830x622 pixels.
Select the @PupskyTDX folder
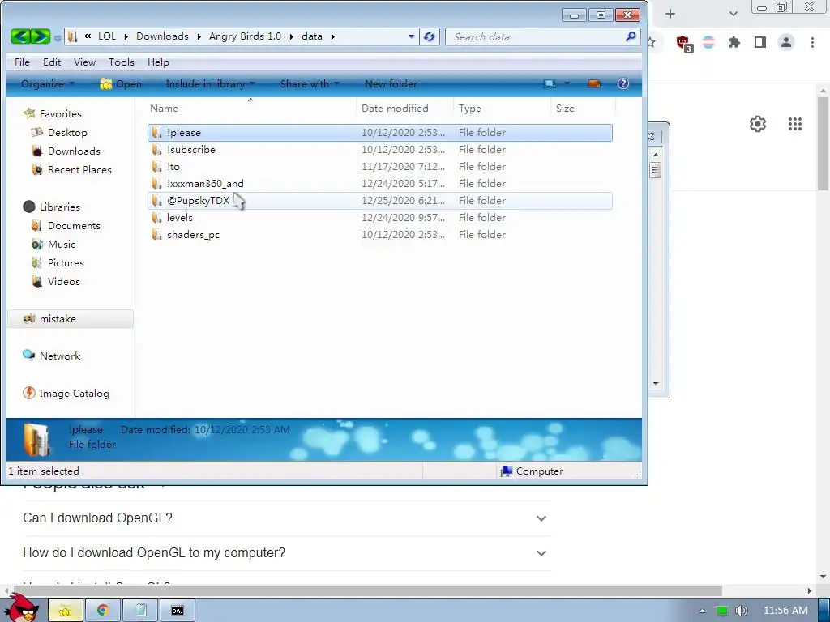[379, 200]
